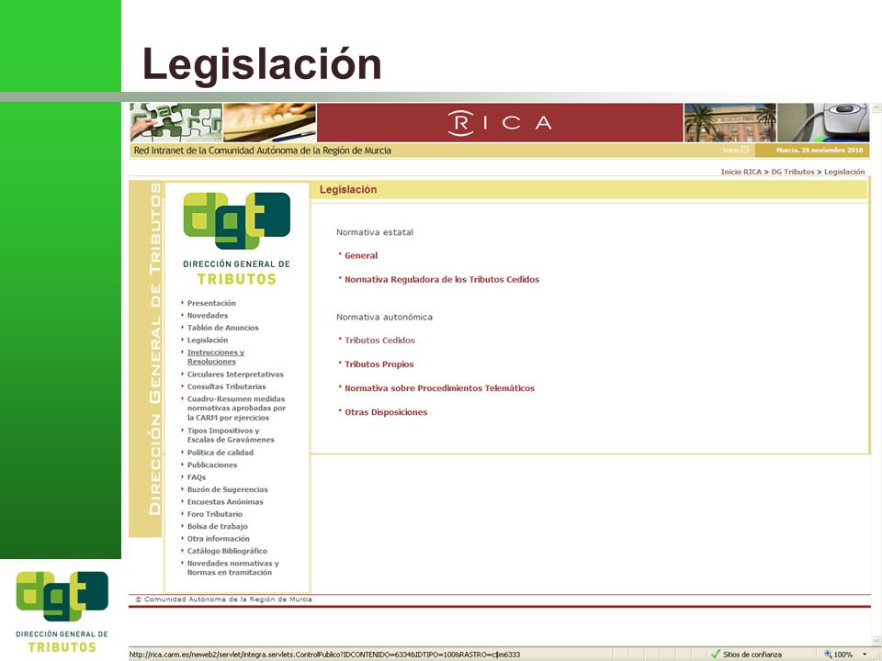The width and height of the screenshot is (882, 661).
Task: Open Normativa Reguladora de los Tributos Cedidos
Action: coord(442,279)
